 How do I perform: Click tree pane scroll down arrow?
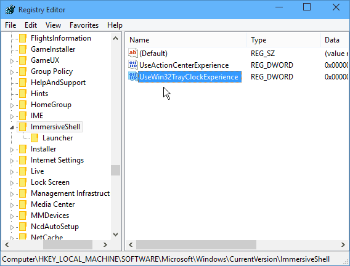115,235
